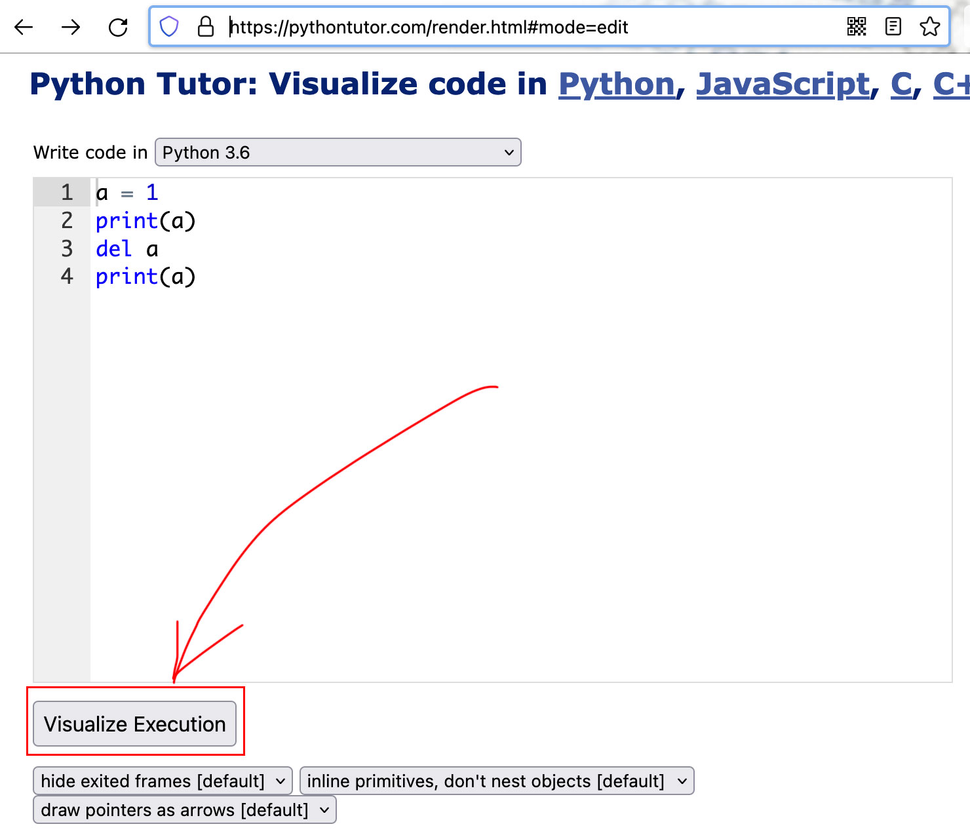Click the first 'print(a)' line of code
Image resolution: width=970 pixels, height=839 pixels.
click(x=145, y=221)
